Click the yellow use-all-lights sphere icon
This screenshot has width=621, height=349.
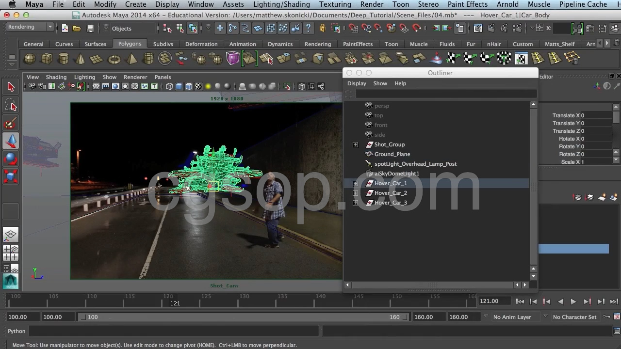click(x=208, y=87)
